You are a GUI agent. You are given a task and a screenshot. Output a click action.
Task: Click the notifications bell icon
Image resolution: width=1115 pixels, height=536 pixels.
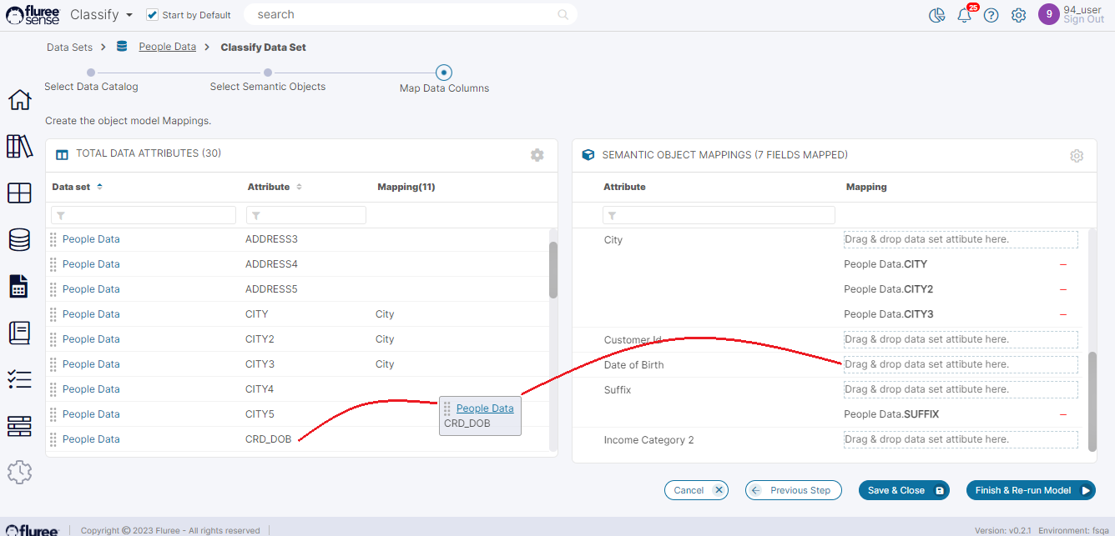pos(964,15)
